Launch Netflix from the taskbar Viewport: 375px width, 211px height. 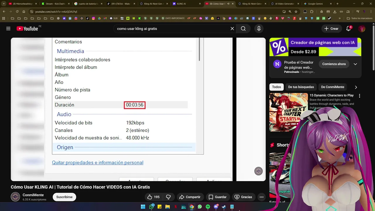[175, 207]
